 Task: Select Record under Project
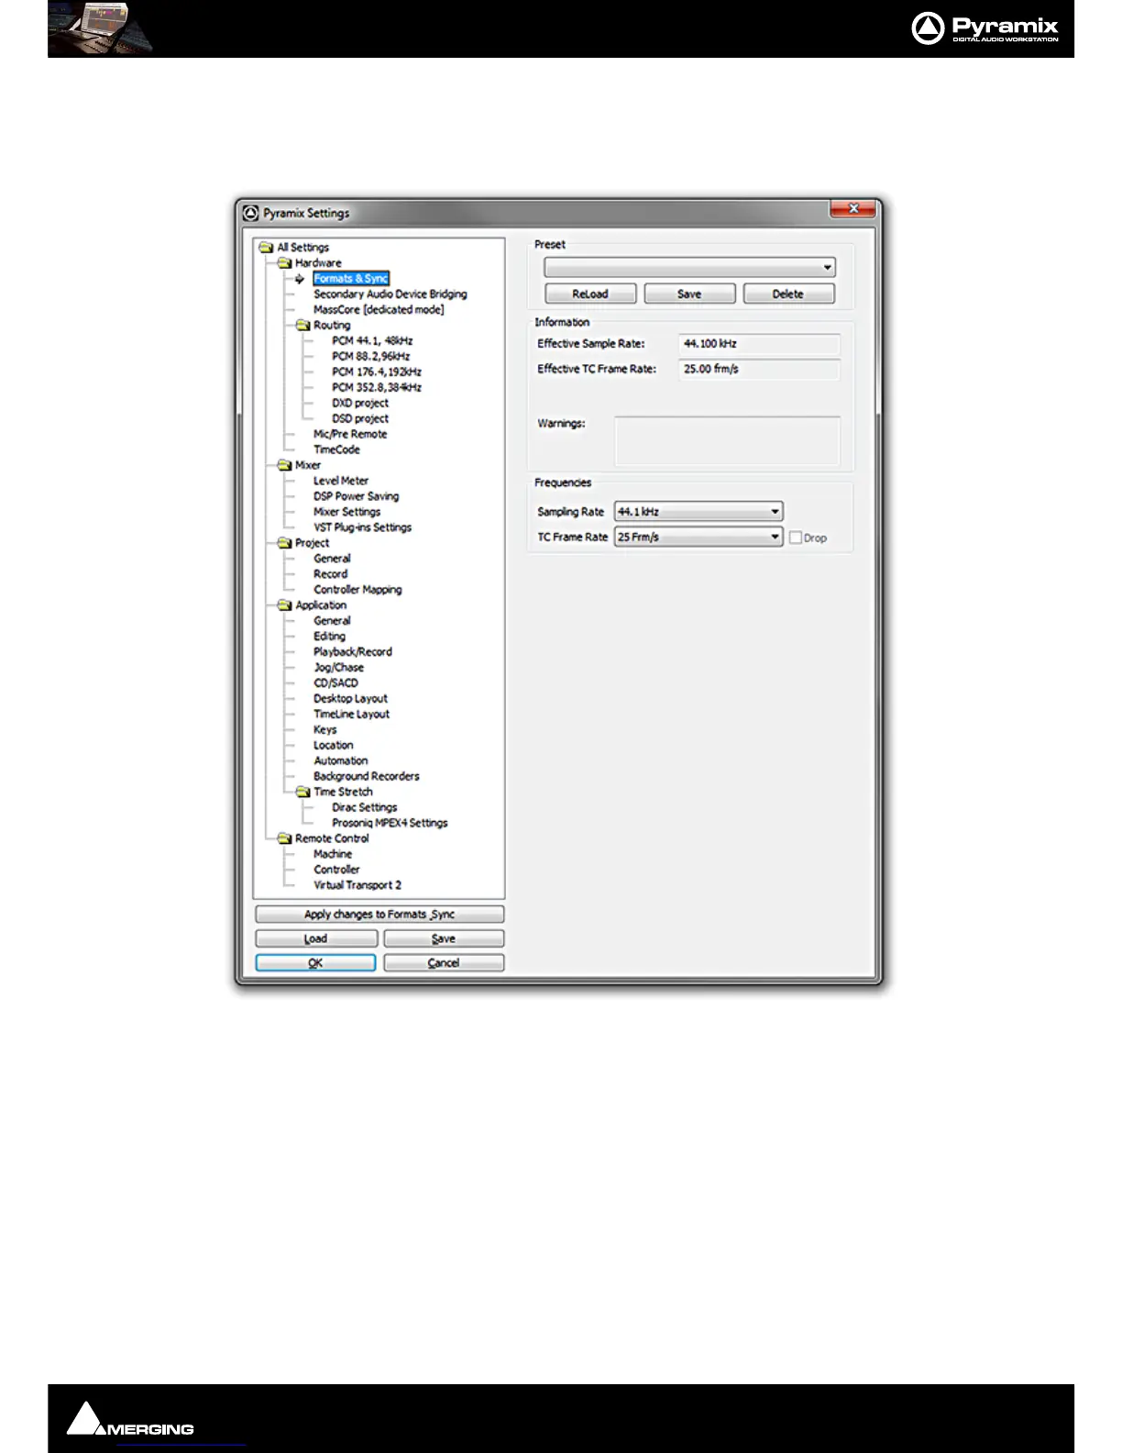(x=330, y=575)
